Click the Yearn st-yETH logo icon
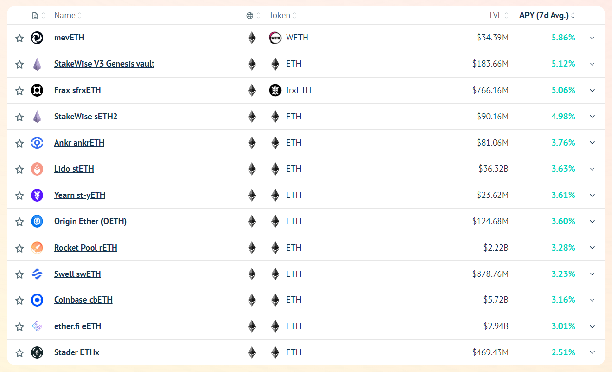Image resolution: width=612 pixels, height=372 pixels. pos(37,195)
